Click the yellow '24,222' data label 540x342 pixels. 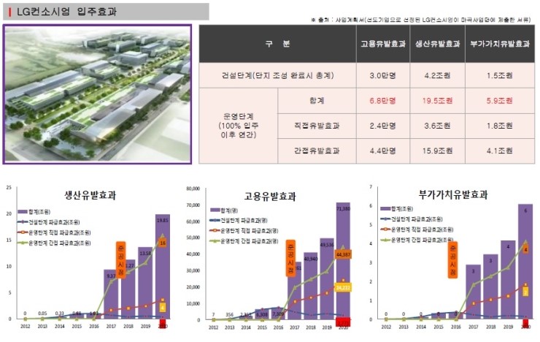pos(343,287)
